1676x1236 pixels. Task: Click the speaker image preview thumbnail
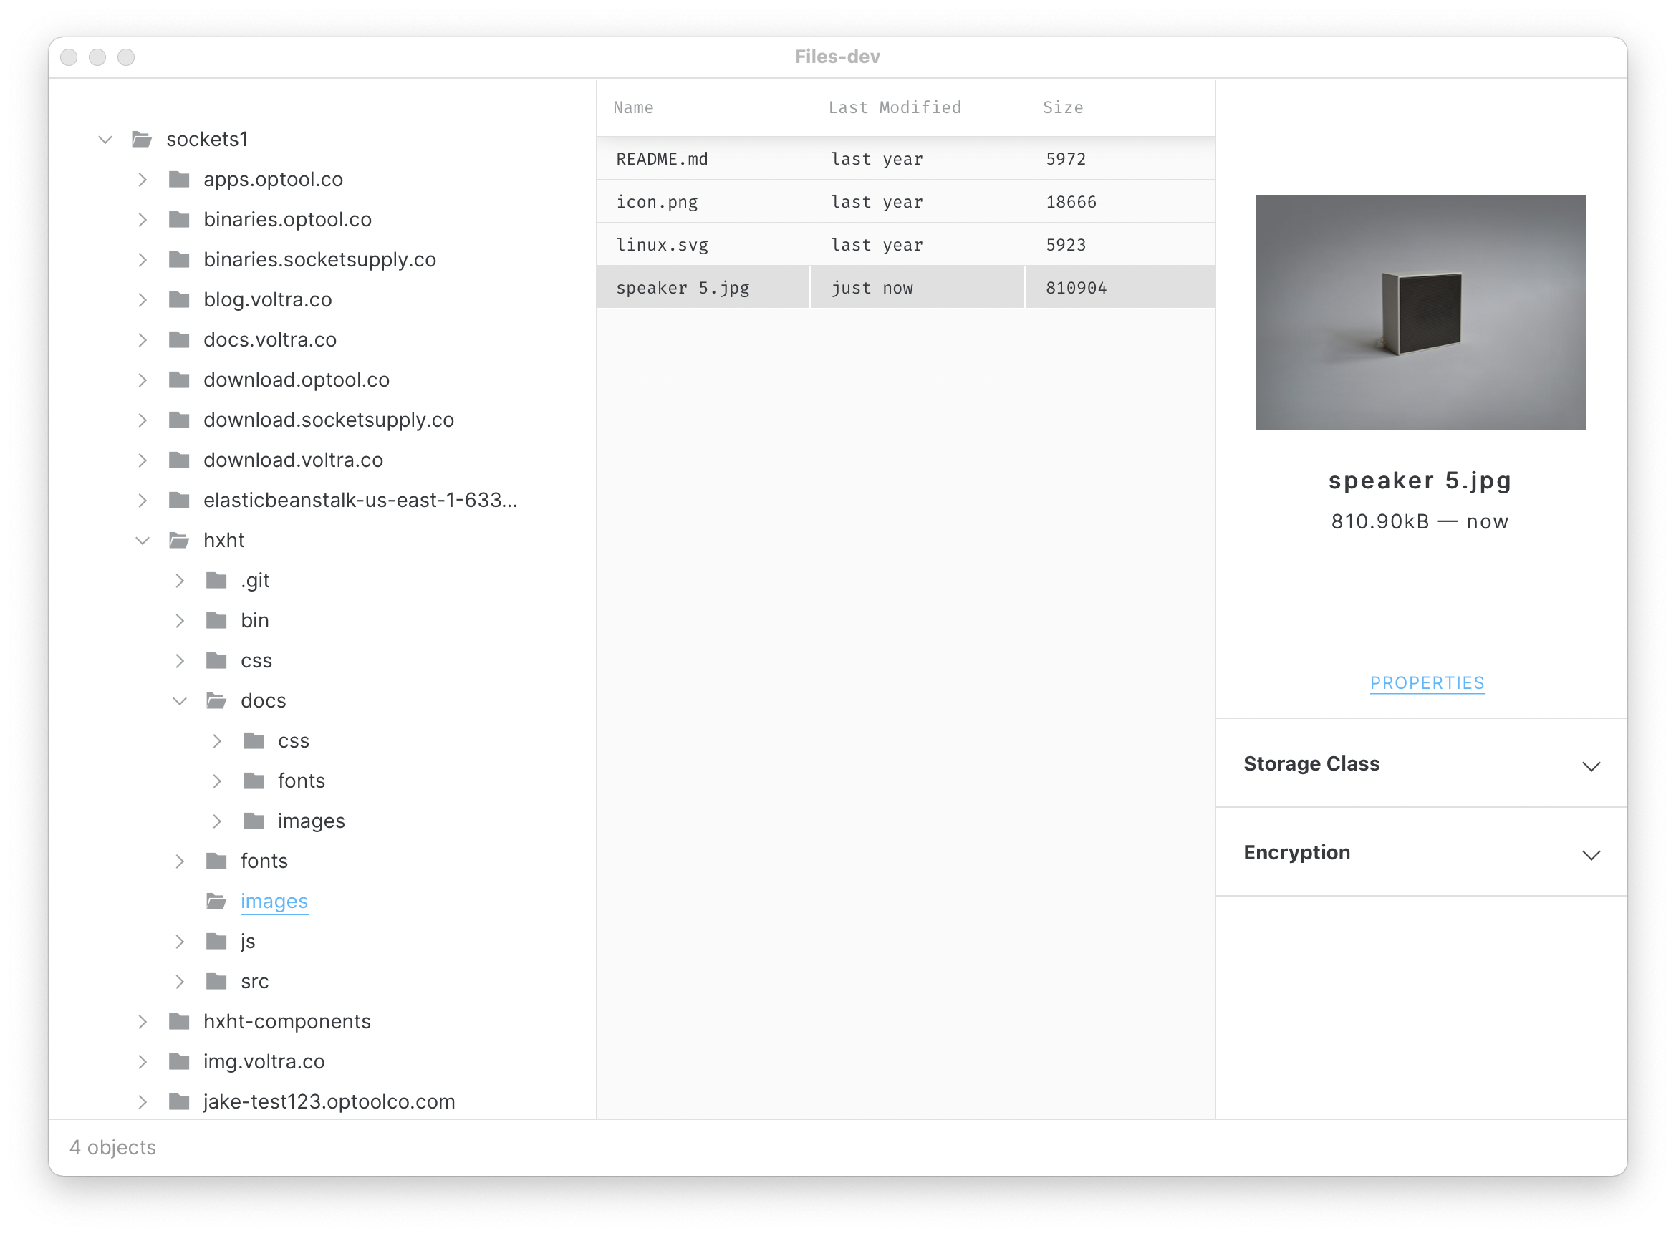point(1421,313)
